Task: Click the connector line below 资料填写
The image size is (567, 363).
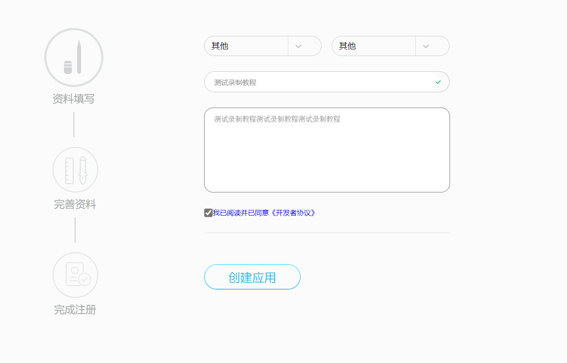Action: tap(74, 125)
